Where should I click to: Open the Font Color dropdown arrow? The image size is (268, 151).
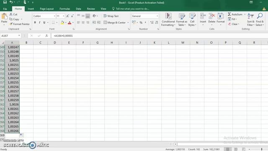[73, 22]
